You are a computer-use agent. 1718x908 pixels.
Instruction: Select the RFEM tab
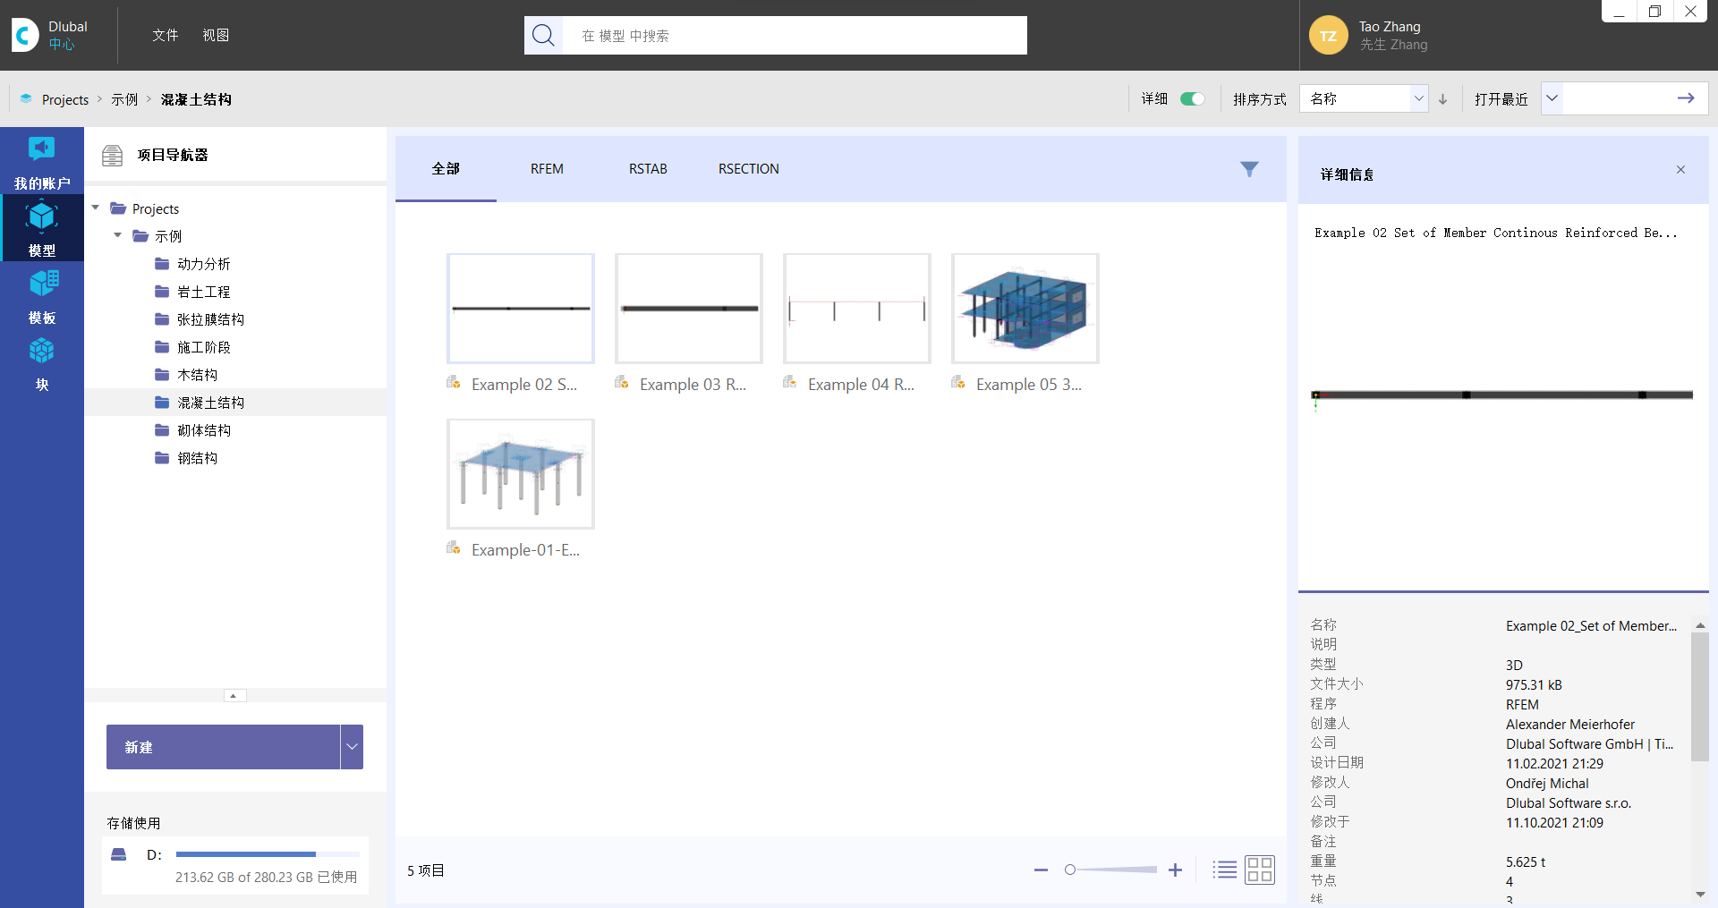coord(547,169)
